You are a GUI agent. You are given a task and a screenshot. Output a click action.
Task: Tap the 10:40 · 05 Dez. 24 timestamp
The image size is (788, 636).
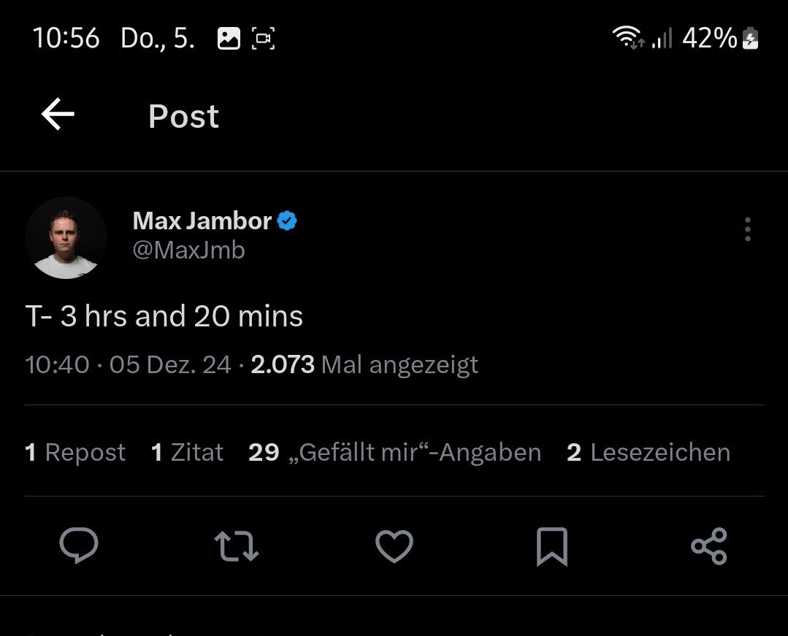point(128,364)
